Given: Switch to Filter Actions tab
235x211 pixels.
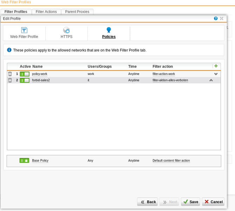Looking at the screenshot, I should (x=46, y=12).
